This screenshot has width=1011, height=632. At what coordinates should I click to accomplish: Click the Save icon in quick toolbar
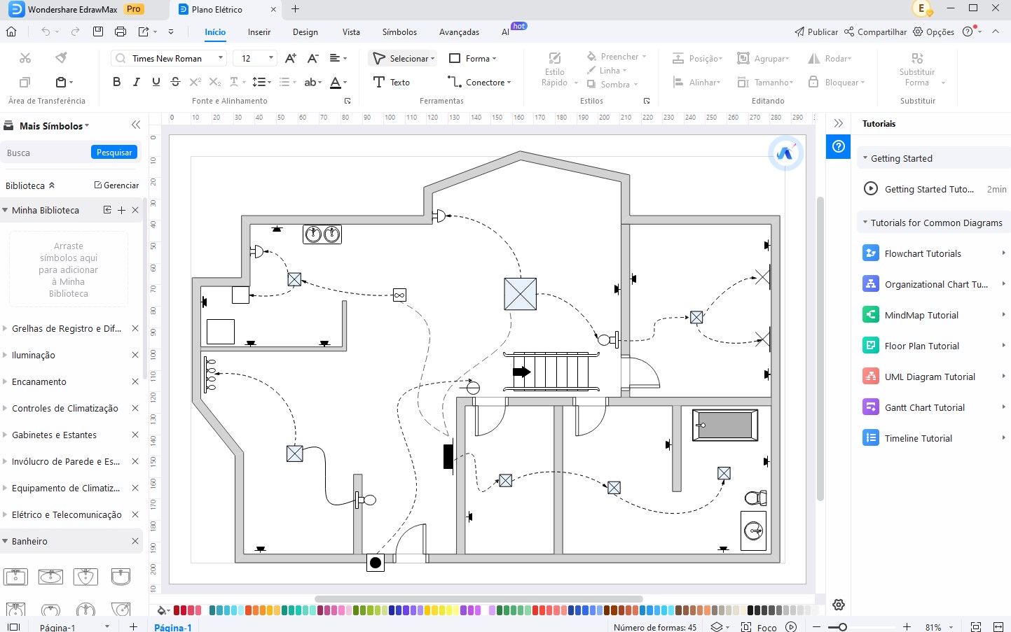[x=98, y=31]
